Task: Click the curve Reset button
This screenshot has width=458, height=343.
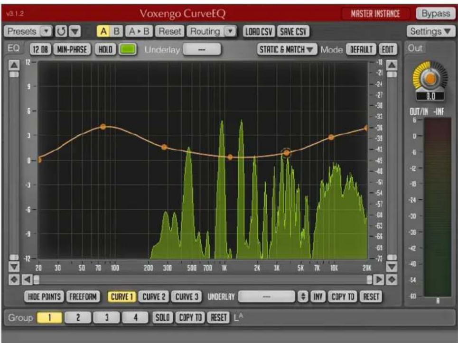Action: click(x=371, y=297)
